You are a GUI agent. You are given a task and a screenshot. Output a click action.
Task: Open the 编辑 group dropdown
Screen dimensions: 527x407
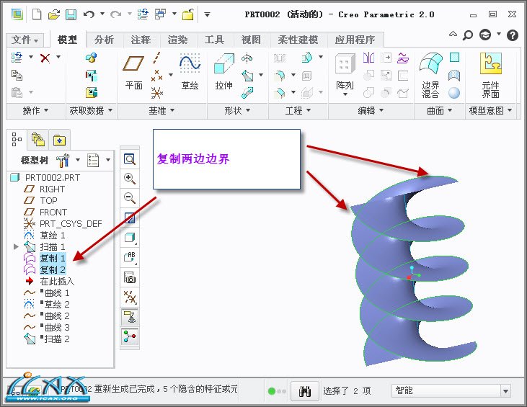(371, 110)
